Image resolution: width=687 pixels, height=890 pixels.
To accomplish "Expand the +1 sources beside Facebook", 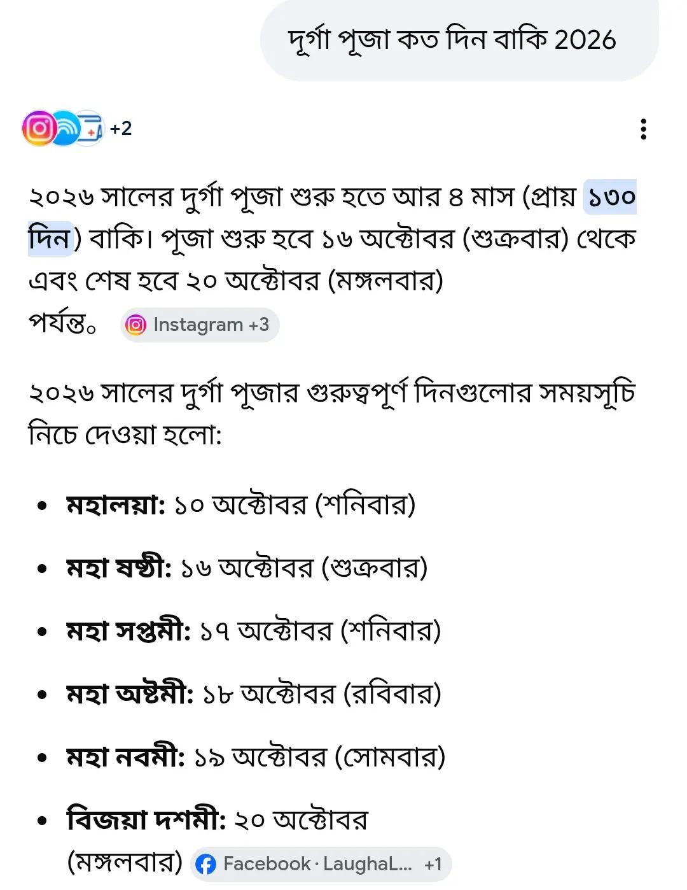I will coord(433,864).
